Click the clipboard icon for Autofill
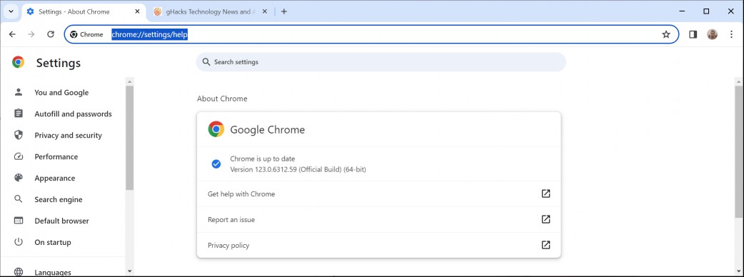Screen dimensions: 744x277 19,114
